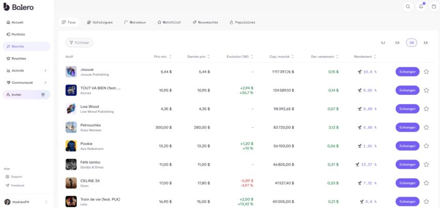Open the search icon in top bar
The image size is (440, 208).
(408, 7)
